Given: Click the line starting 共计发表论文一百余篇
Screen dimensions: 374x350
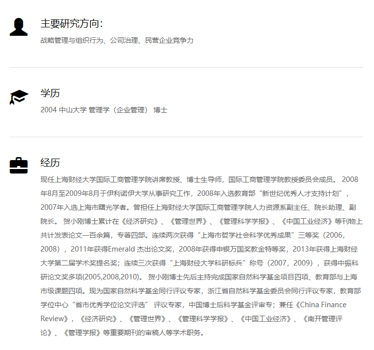Looking at the screenshot, I should 193,235.
